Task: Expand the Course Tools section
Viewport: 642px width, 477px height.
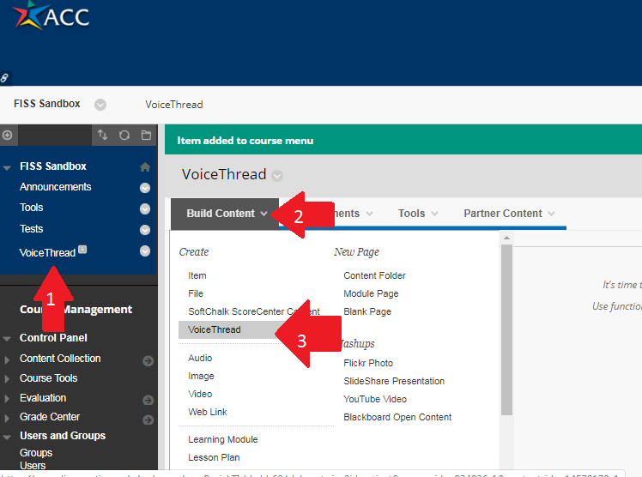Action: point(7,379)
